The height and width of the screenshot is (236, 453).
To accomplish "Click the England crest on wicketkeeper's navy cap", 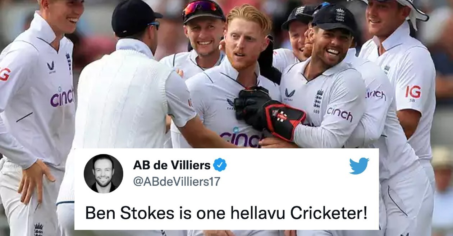I will (x=340, y=15).
